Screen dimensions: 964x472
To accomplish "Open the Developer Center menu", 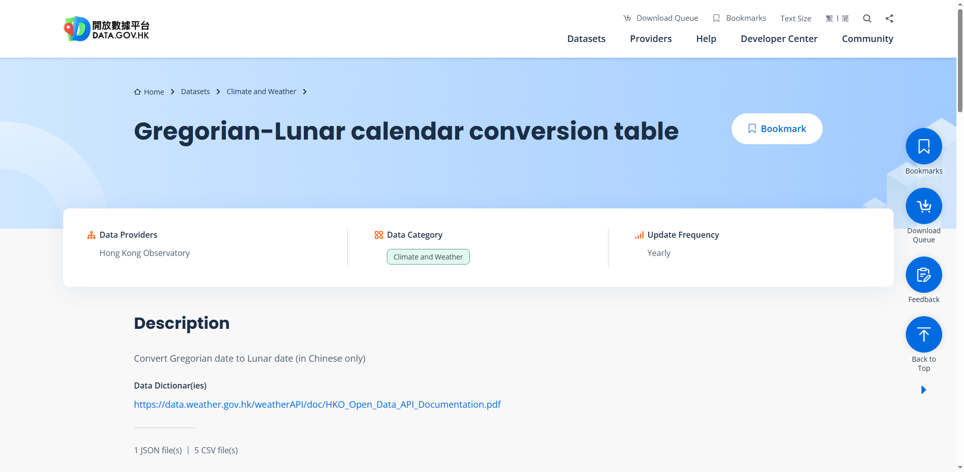I will click(x=779, y=39).
